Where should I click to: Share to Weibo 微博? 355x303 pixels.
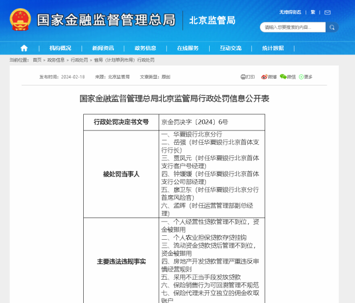click(x=269, y=77)
